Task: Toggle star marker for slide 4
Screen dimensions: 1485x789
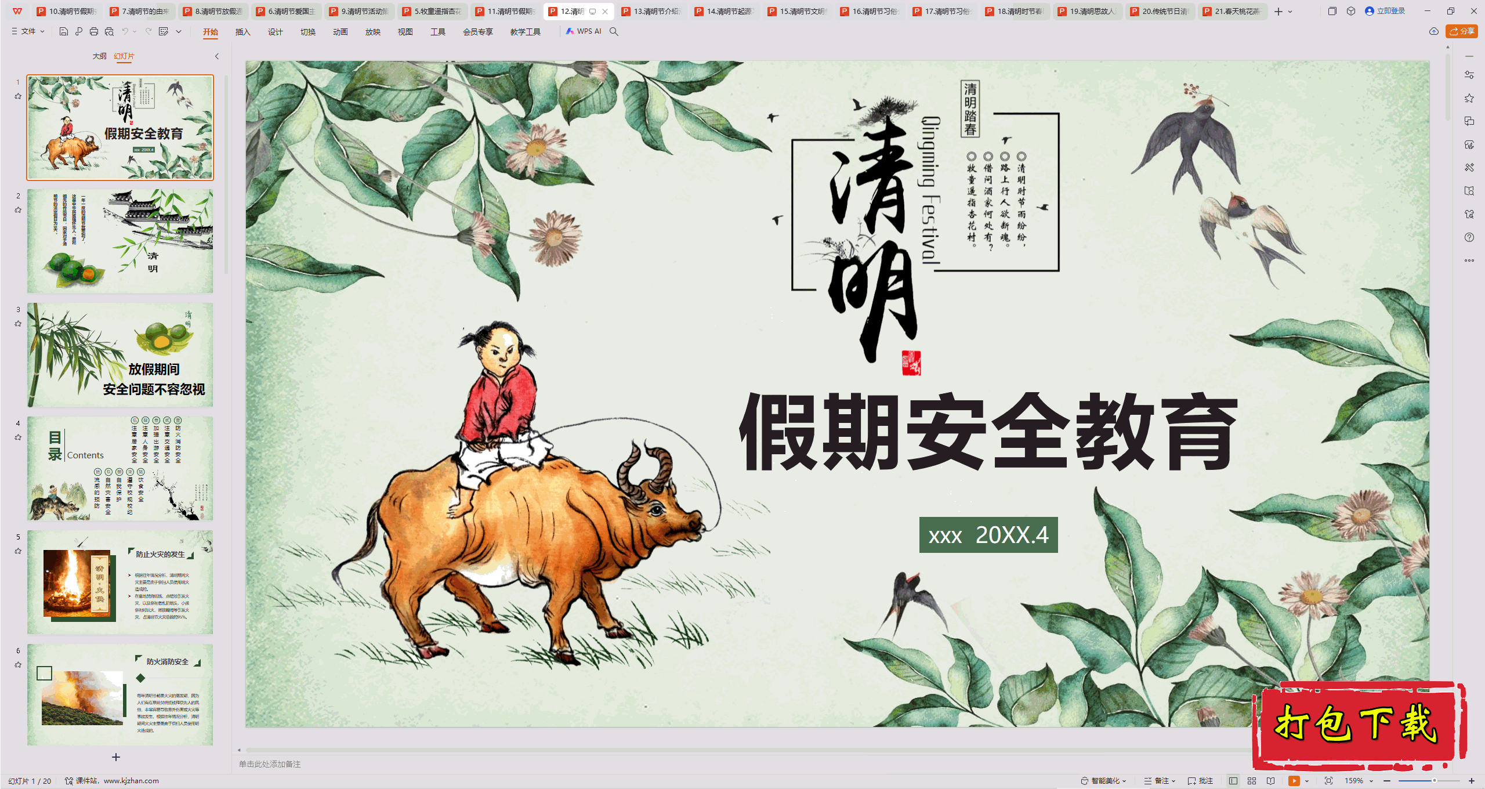Action: (x=18, y=437)
